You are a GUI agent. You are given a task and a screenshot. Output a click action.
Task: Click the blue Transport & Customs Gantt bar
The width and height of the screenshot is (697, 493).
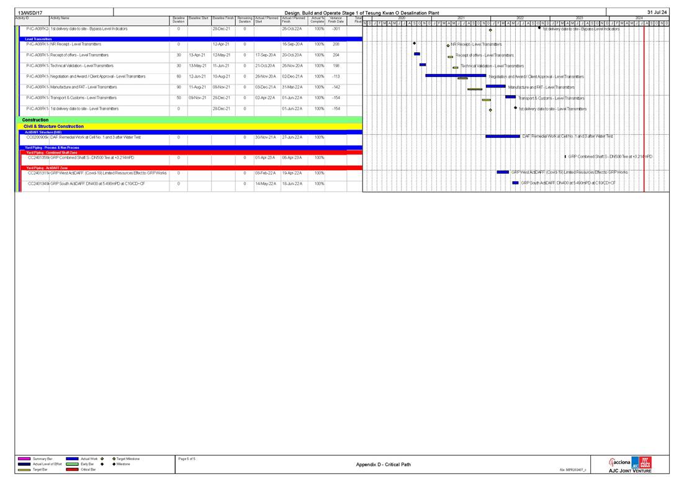(x=510, y=97)
